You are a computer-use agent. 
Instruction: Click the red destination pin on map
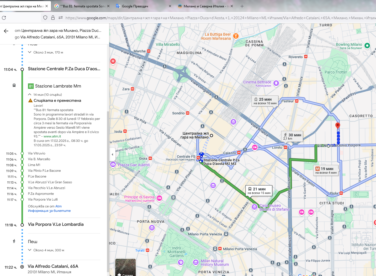tap(338, 126)
